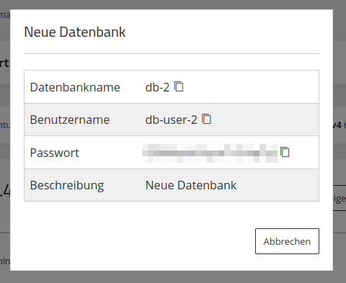346x283 pixels.
Task: Click the empty Passwort row area after the copy icon
Action: click(304, 153)
